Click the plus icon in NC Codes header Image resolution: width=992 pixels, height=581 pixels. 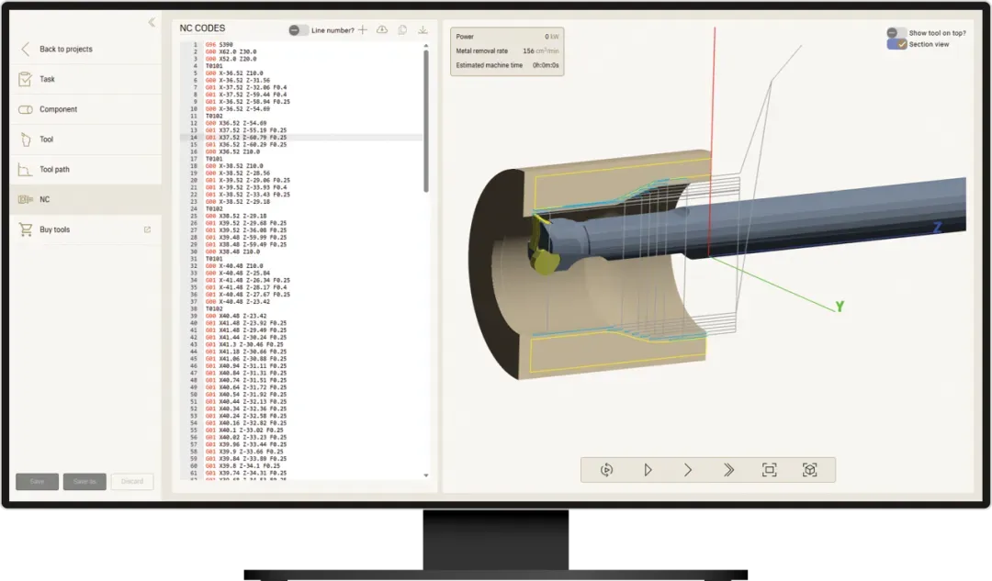point(363,29)
